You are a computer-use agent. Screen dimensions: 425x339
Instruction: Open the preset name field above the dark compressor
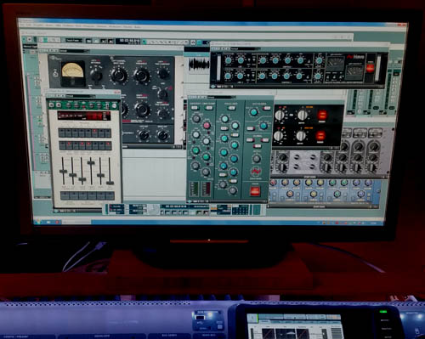[x=75, y=51]
